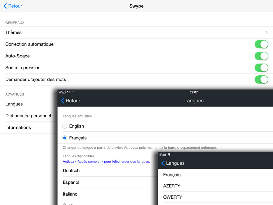Select Français in the layout panel
The width and height of the screenshot is (273, 205).
(x=215, y=175)
